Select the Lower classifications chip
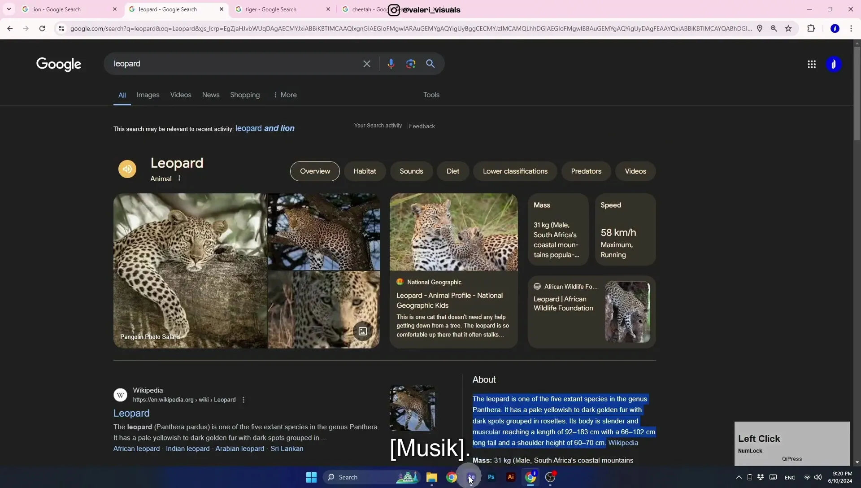Image resolution: width=861 pixels, height=488 pixels. [x=515, y=171]
